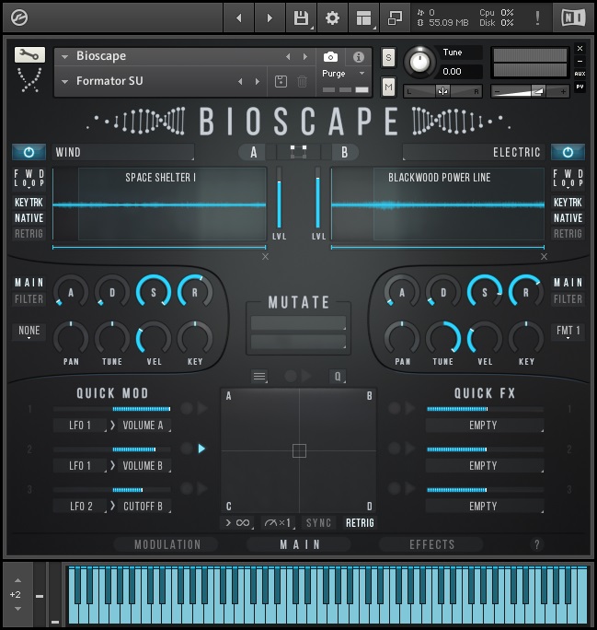
Task: Open LFO 1 source dropdown for Volume A
Action: point(80,426)
